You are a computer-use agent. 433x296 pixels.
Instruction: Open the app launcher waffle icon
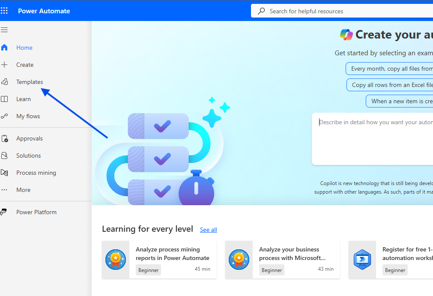tap(4, 11)
